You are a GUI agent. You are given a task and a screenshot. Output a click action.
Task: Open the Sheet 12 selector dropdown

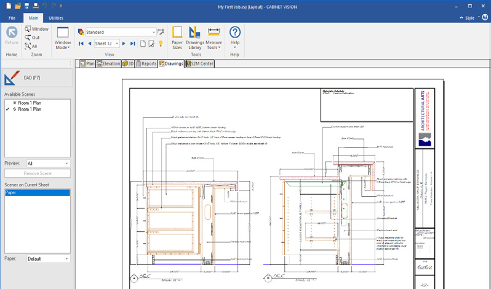(117, 44)
